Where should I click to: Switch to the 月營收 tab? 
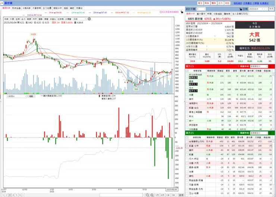pyautogui.click(x=79, y=8)
